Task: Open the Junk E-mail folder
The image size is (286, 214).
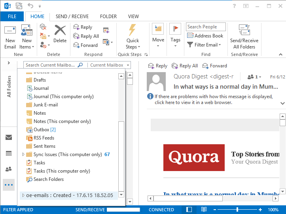Action: pos(45,105)
